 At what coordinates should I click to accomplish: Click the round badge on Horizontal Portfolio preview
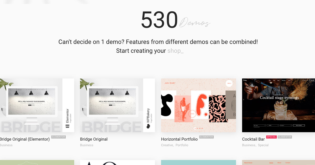[x=229, y=84]
